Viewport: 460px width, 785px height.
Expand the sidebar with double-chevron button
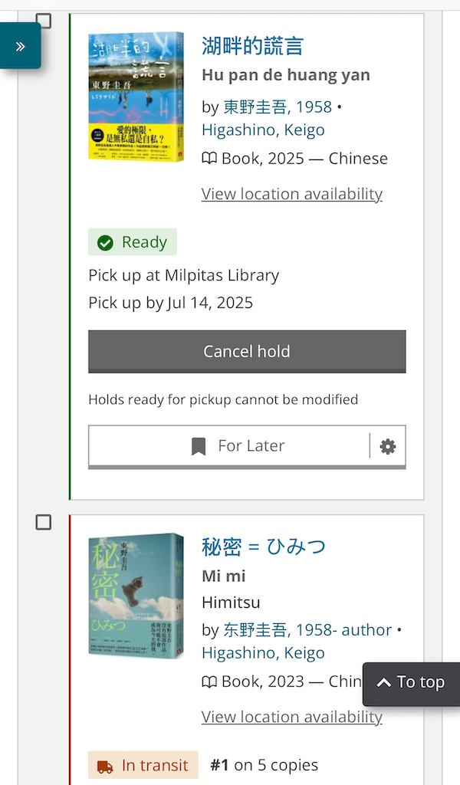(x=20, y=46)
